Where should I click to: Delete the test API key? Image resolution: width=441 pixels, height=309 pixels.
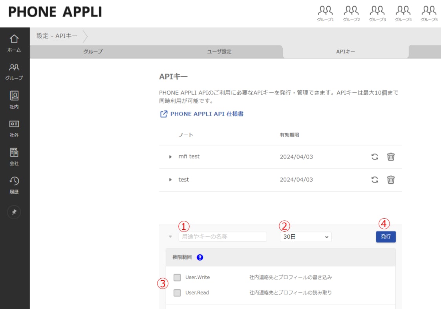(391, 180)
